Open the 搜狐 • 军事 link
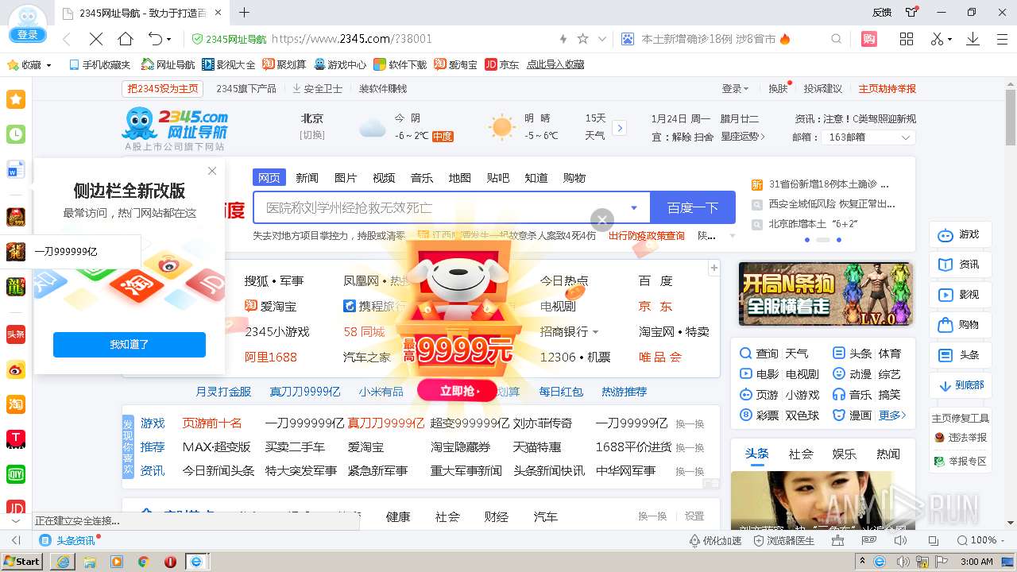 (274, 281)
